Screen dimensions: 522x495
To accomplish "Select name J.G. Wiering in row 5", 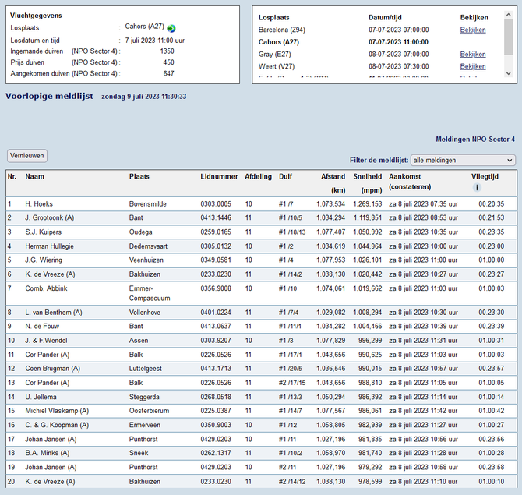I will pyautogui.click(x=44, y=260).
